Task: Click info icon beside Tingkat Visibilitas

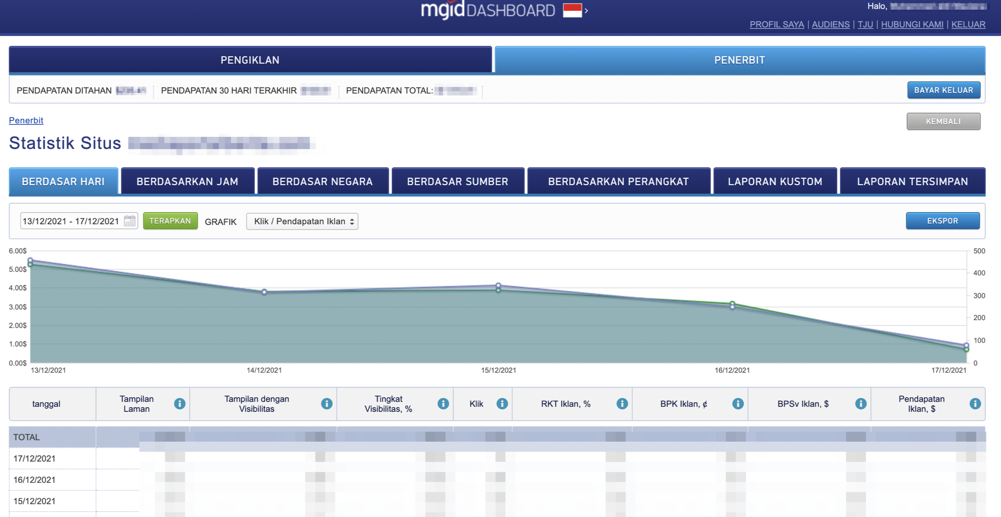Action: [x=443, y=404]
